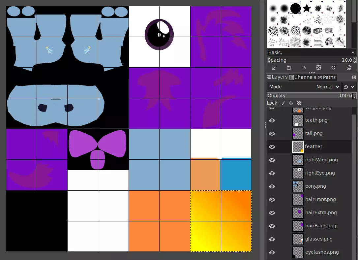Viewport: 358px width, 260px height.
Task: Select the bubble-cells round brush in third row
Action: 273,31
